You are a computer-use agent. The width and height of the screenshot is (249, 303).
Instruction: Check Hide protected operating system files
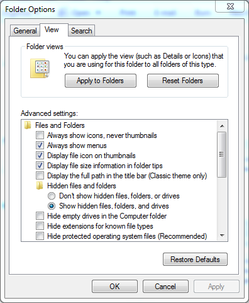pyautogui.click(x=40, y=236)
